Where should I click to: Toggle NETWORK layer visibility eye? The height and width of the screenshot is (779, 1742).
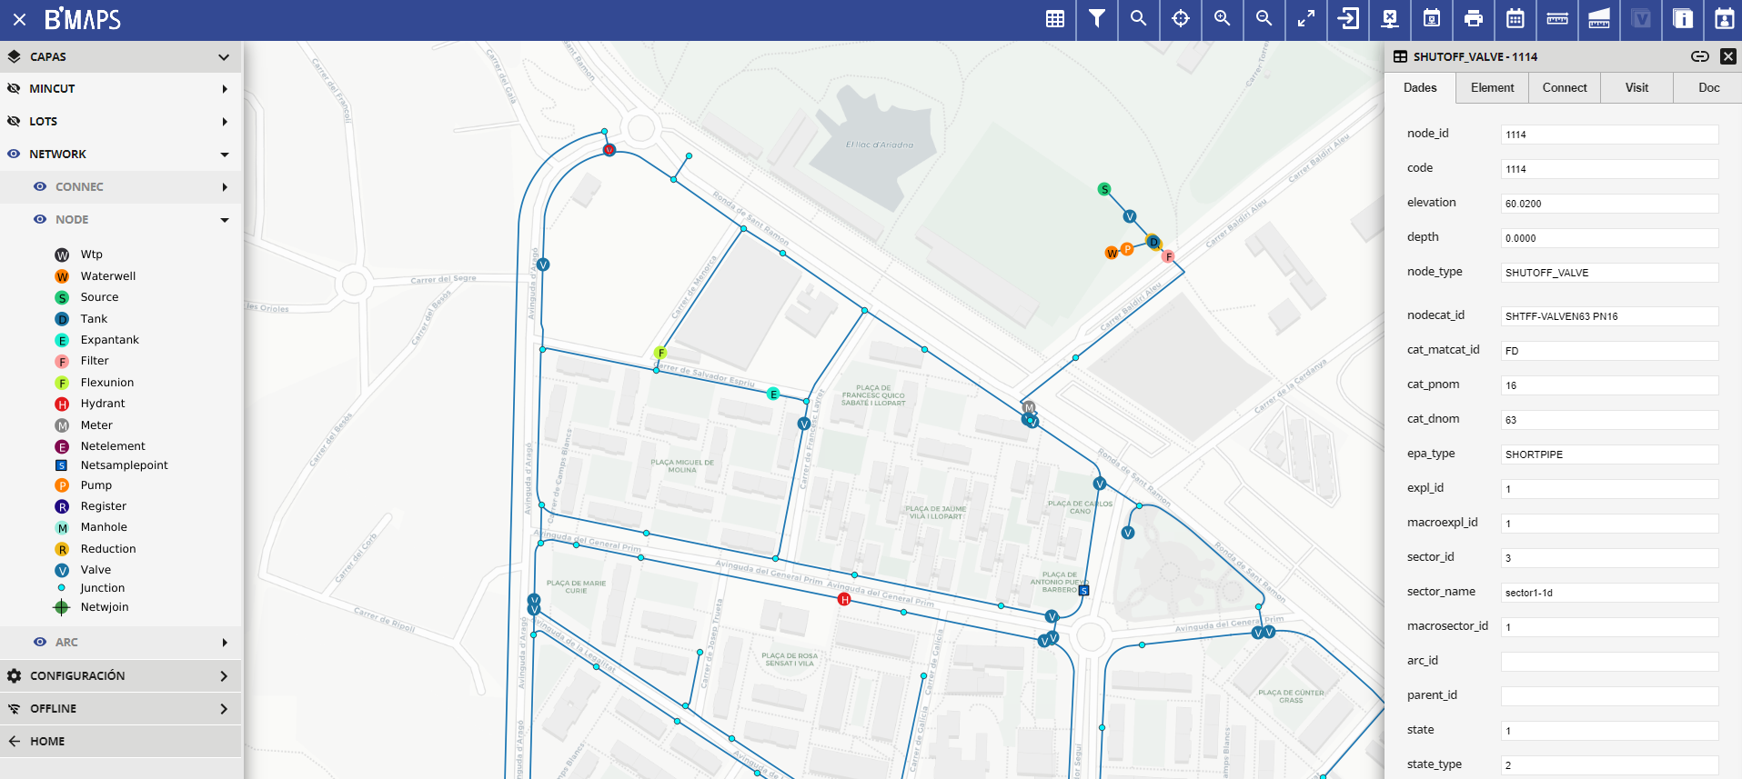[14, 154]
